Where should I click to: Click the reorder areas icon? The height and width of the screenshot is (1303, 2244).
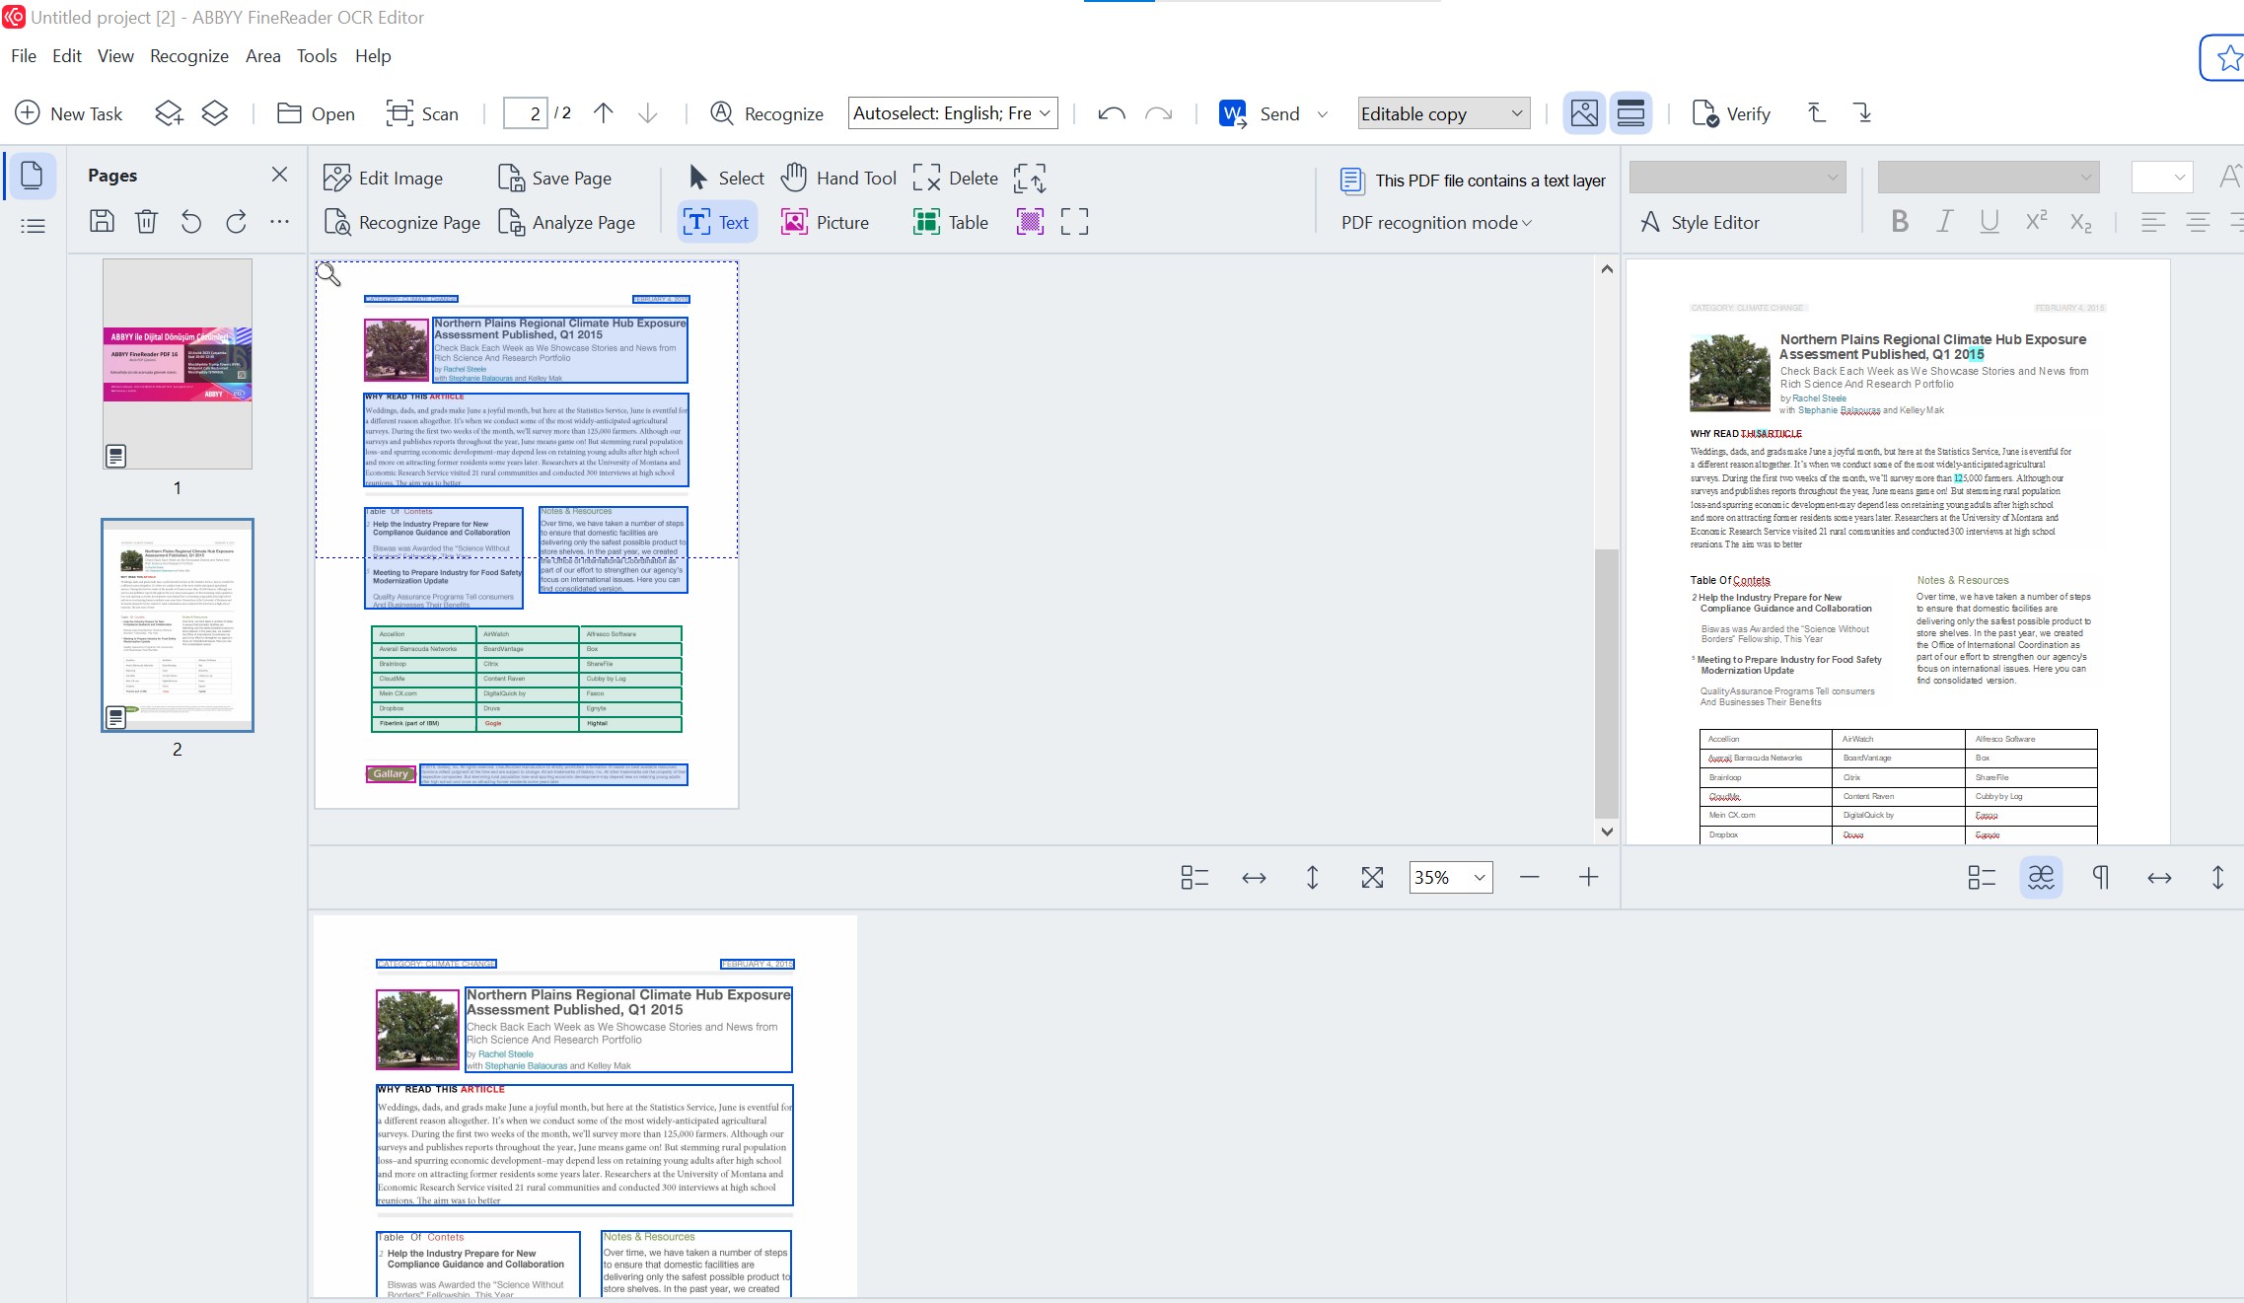coord(1030,179)
